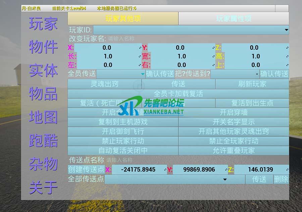The width and height of the screenshot is (302, 212).
Task: Select the 玩家其他项 tab
Action: point(123,18)
